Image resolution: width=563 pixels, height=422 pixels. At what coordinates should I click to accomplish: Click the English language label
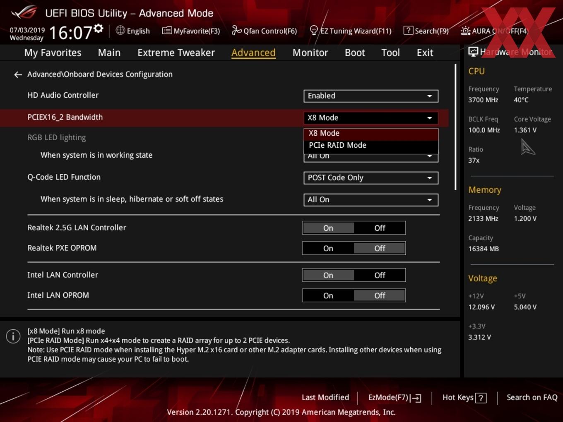coord(138,31)
